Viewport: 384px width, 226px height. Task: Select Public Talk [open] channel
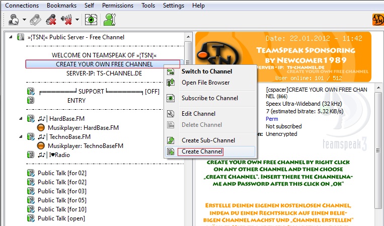coord(61,218)
